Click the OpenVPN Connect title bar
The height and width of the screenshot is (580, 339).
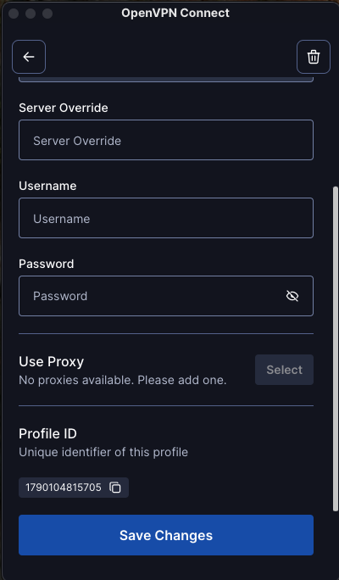point(175,13)
